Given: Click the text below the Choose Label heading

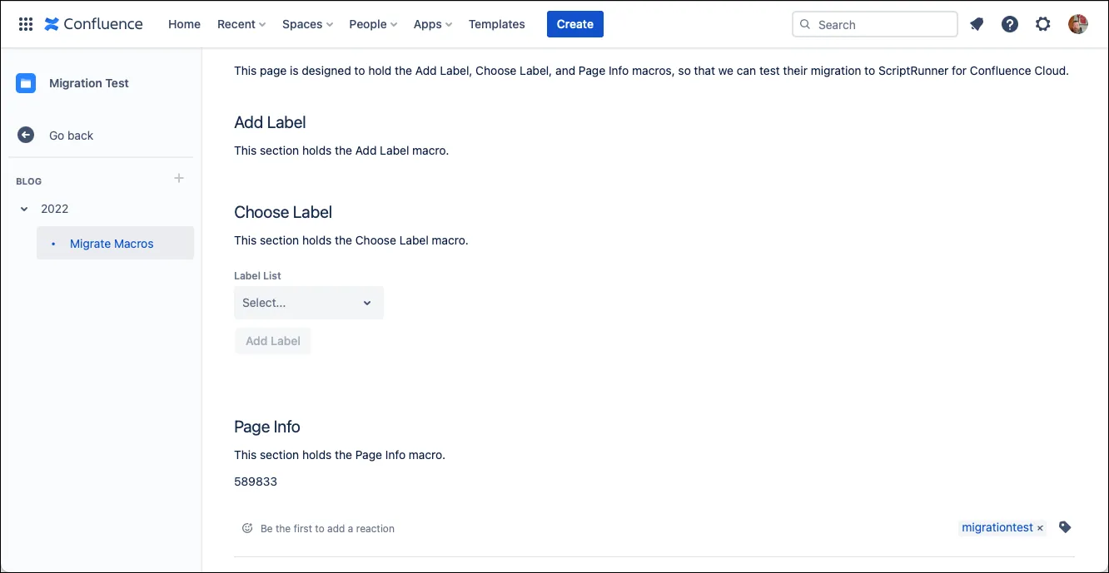Looking at the screenshot, I should 351,240.
